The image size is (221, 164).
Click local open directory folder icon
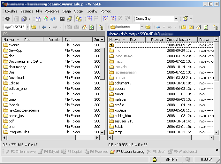point(34,27)
